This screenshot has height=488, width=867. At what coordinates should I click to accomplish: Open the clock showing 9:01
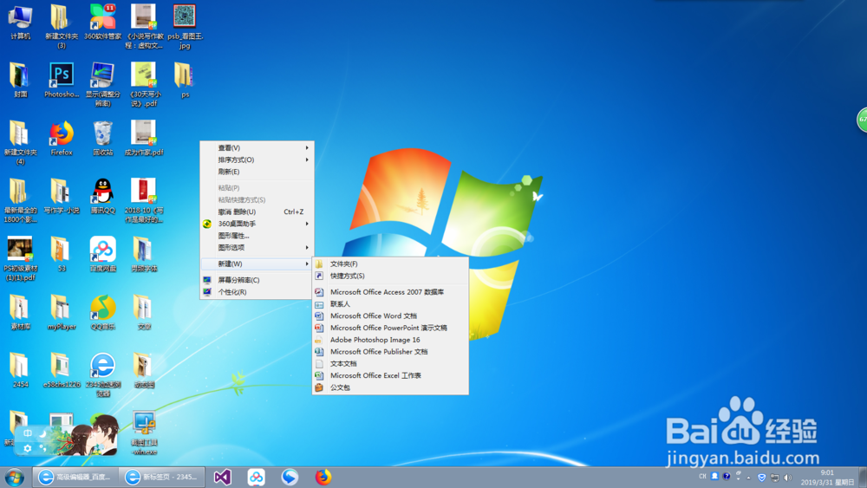(x=827, y=478)
